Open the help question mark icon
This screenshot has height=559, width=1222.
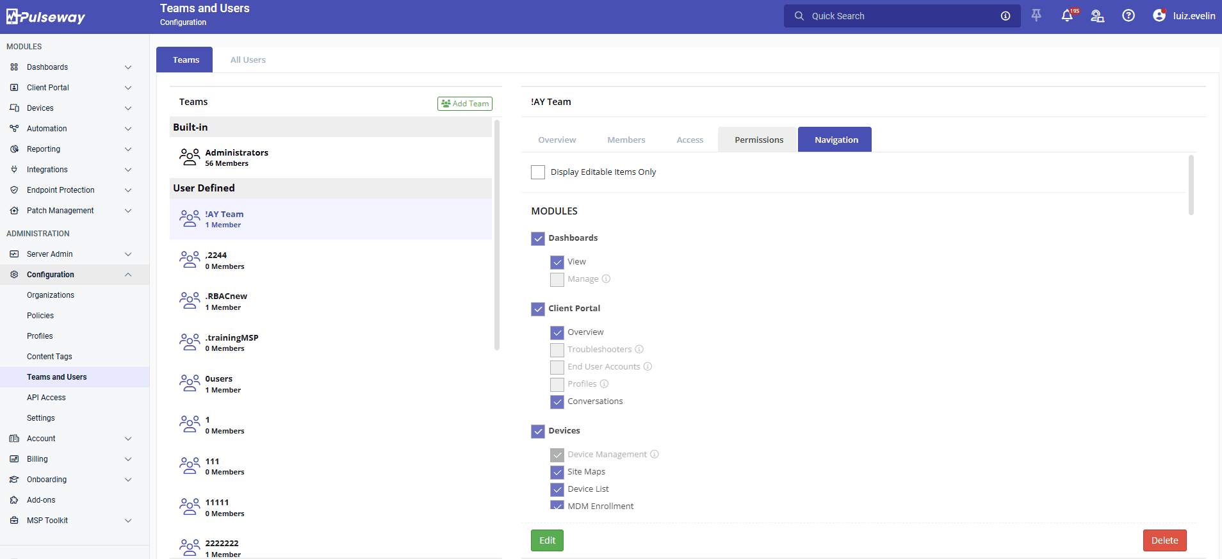[1128, 15]
